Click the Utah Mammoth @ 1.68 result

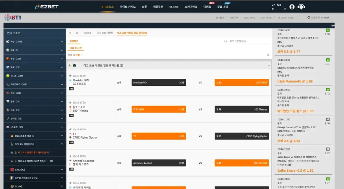295,81
